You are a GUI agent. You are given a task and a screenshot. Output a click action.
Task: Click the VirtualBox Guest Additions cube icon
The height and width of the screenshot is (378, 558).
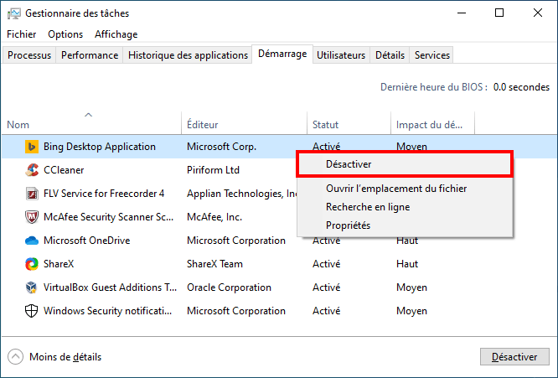(x=32, y=287)
